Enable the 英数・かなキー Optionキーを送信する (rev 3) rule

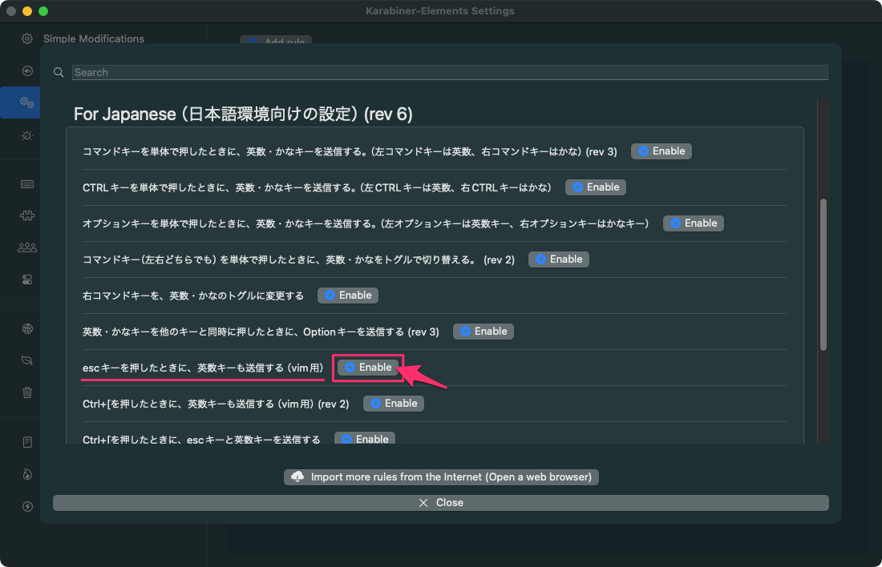(x=483, y=331)
